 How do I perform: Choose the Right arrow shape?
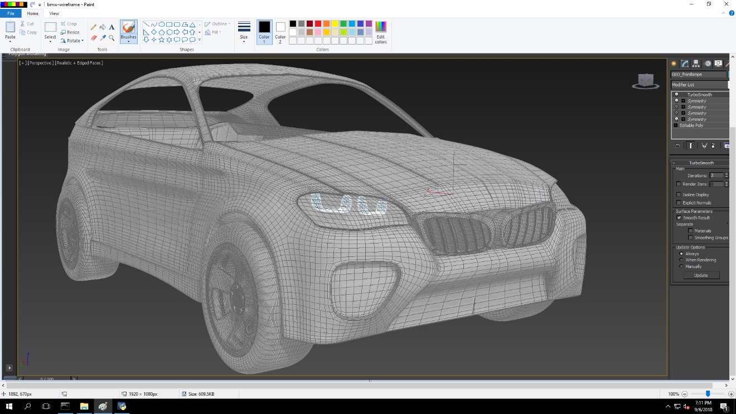177,32
